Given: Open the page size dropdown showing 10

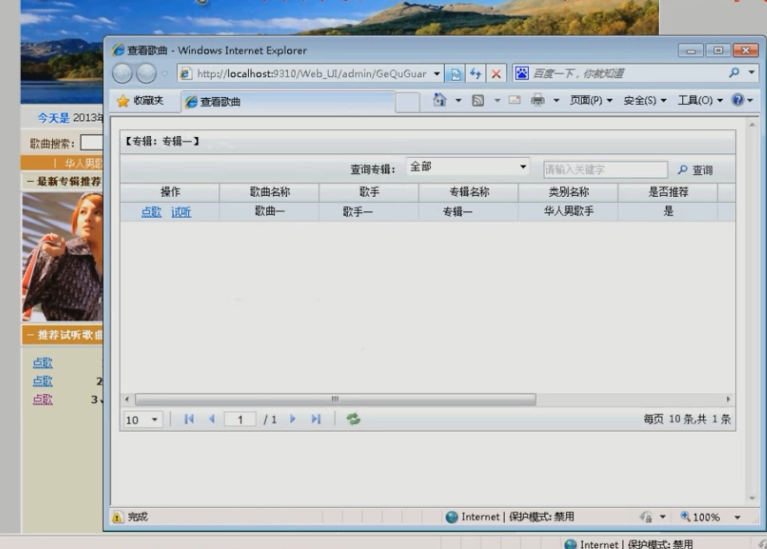Looking at the screenshot, I should click(x=142, y=419).
